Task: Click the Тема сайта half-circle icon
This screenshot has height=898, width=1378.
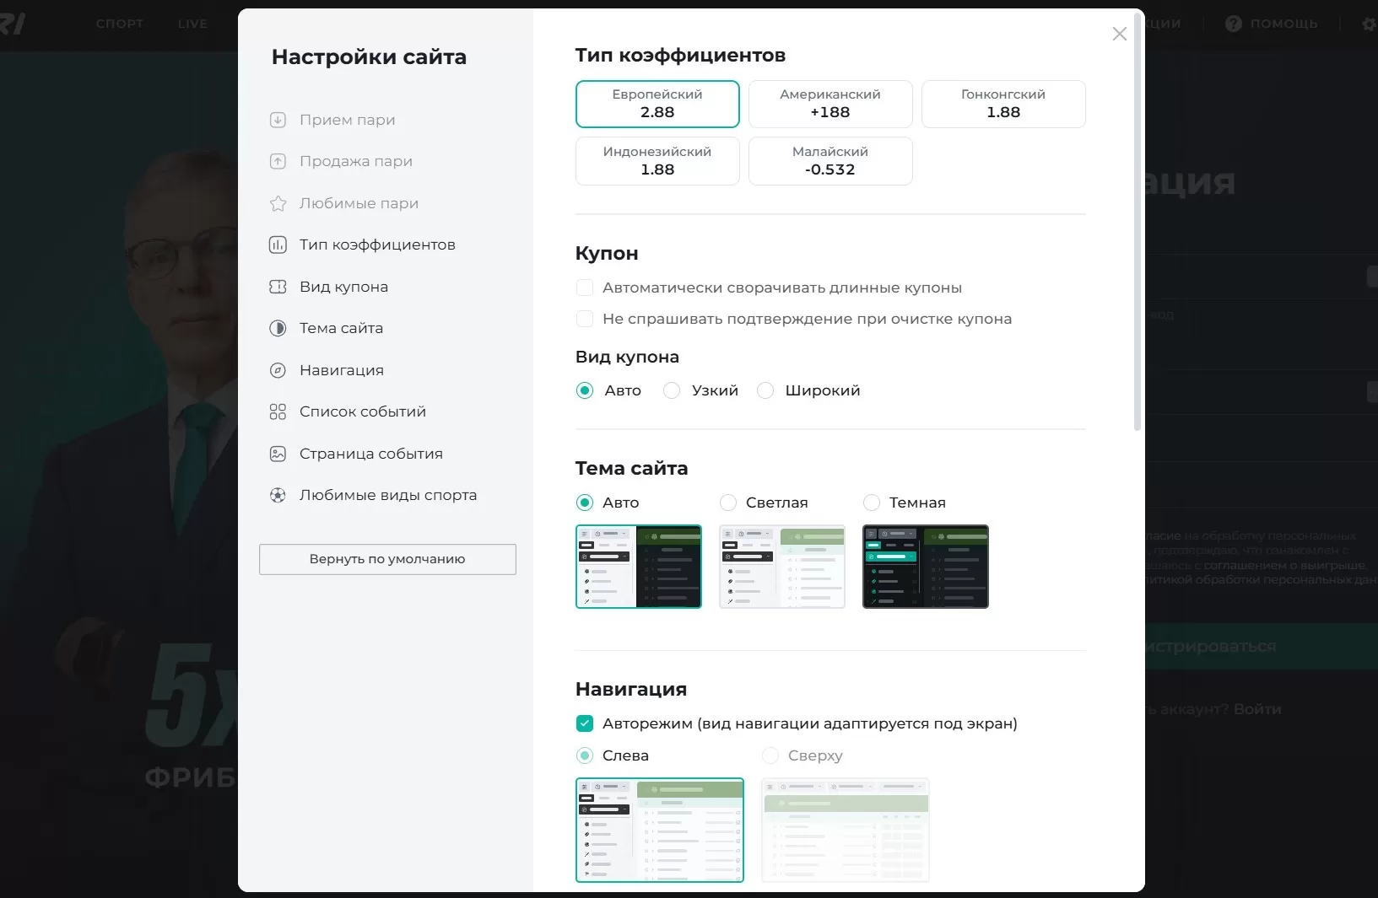Action: click(278, 328)
